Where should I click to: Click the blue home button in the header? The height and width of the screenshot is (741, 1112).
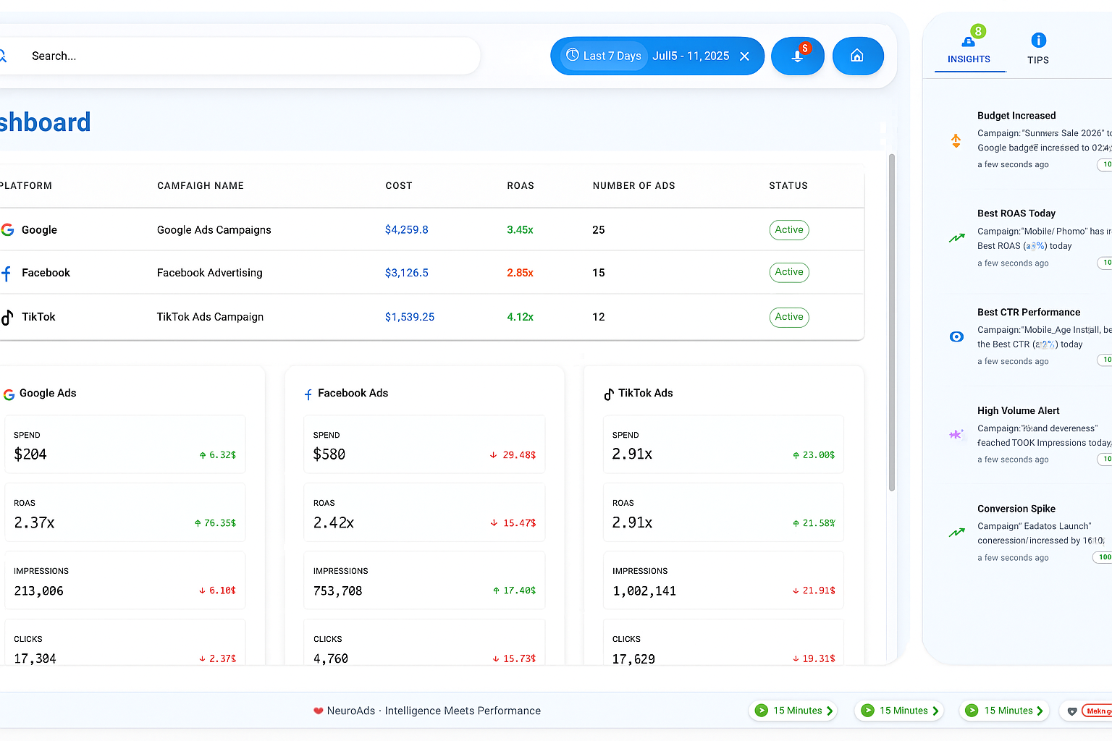[858, 56]
